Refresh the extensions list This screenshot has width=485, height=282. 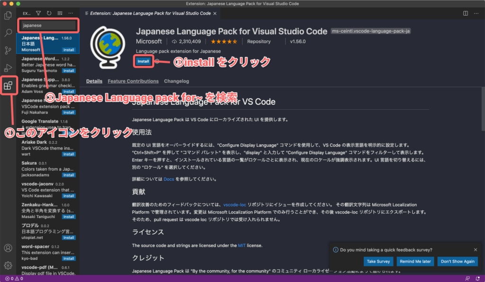(49, 13)
